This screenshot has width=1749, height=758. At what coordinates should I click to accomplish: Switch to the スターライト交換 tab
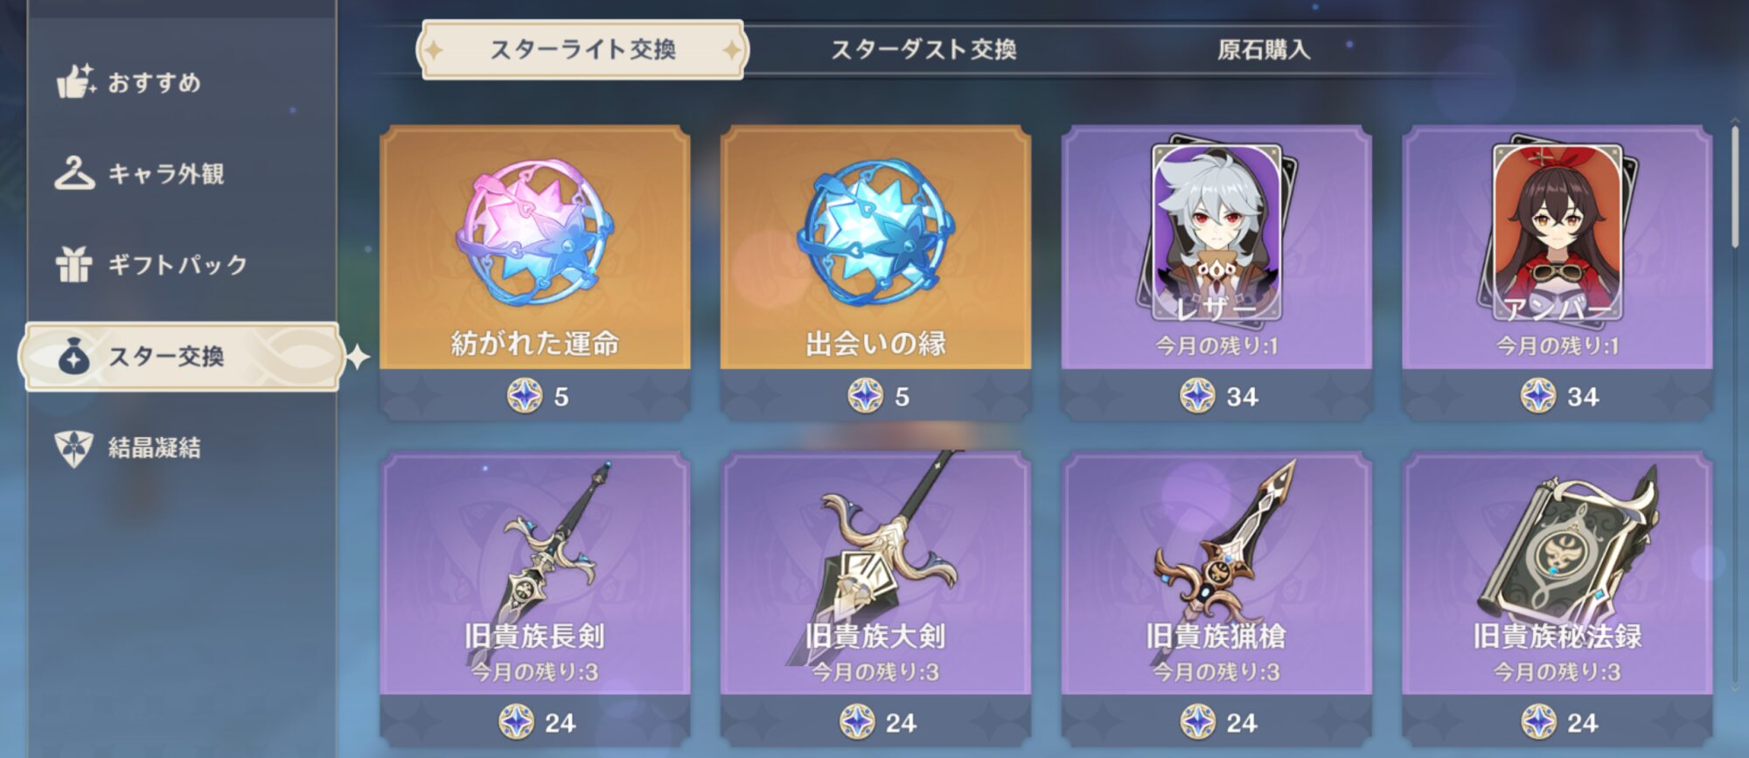pos(582,50)
